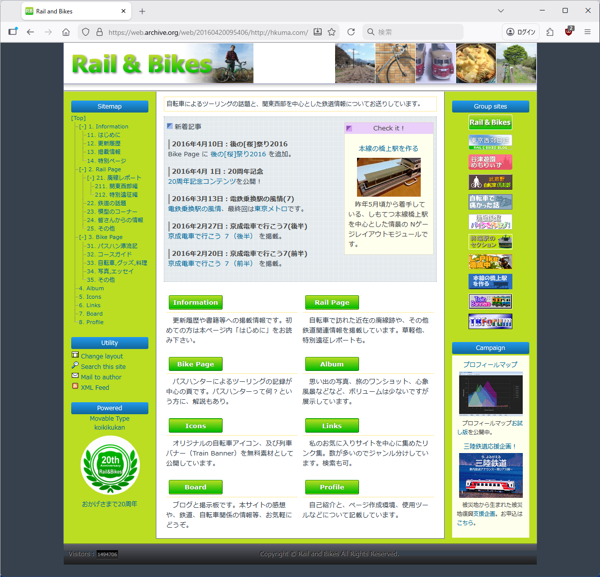Bookmark this page with the star icon
Screen dimensions: 600x577
point(332,32)
